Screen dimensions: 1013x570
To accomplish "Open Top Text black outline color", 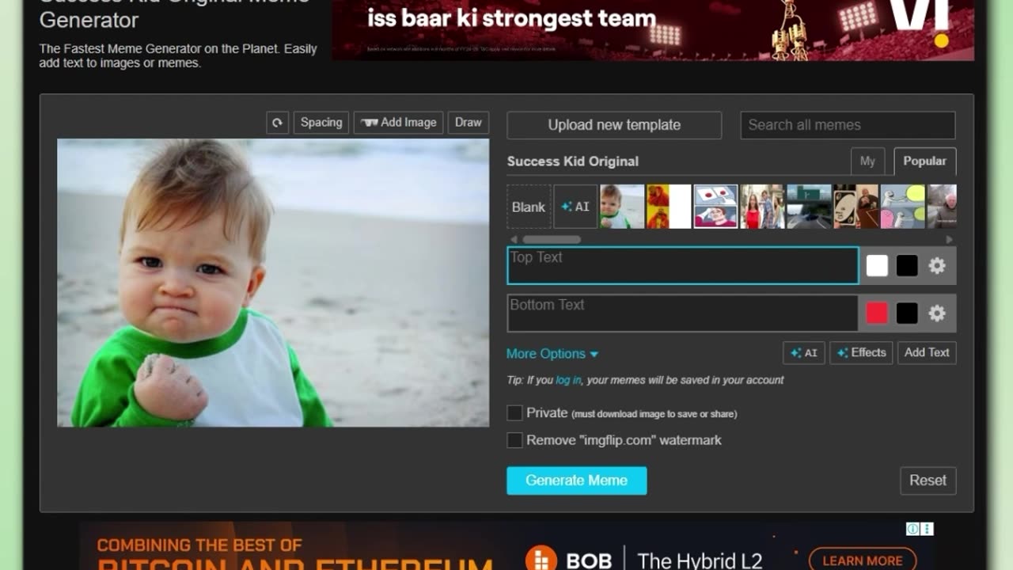I will click(907, 266).
